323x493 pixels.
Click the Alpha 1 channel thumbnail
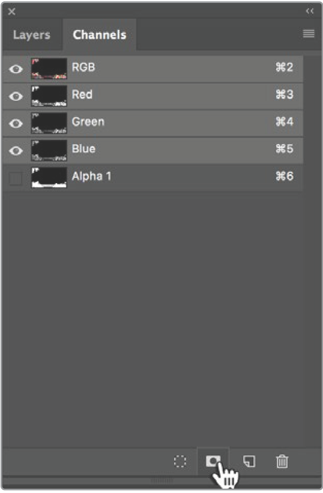49,178
